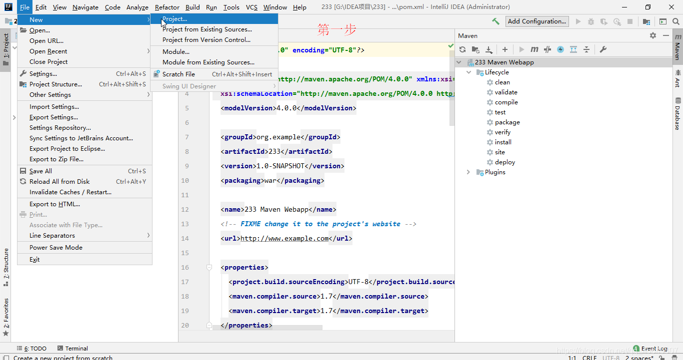Click the Stop square icon in main toolbar
Image resolution: width=683 pixels, height=360 pixels.
point(630,21)
